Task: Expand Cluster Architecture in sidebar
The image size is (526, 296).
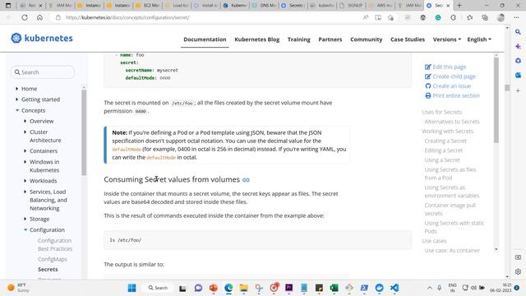Action: coord(25,132)
